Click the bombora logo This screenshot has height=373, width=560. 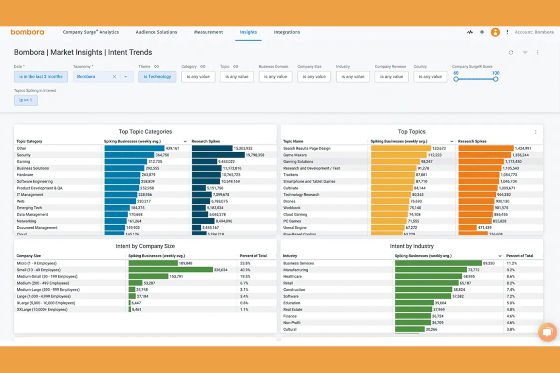pos(27,32)
